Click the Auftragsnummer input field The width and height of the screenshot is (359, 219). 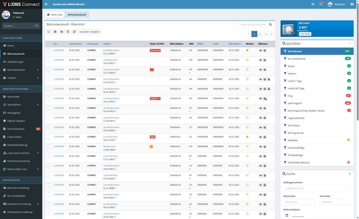click(x=317, y=188)
